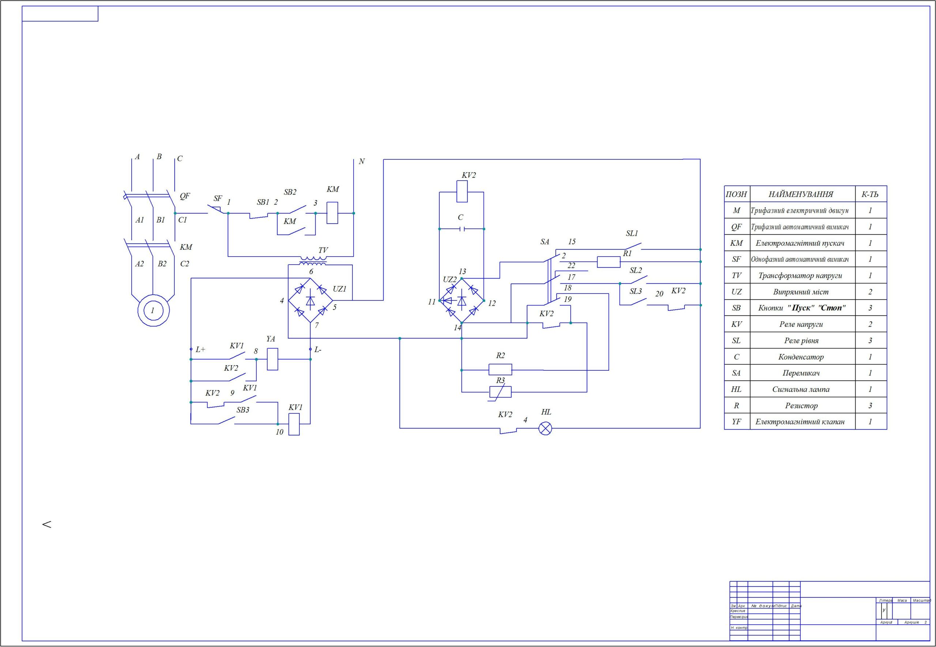
Task: Click 'Випрямний міст' table cell
Action: pos(802,291)
